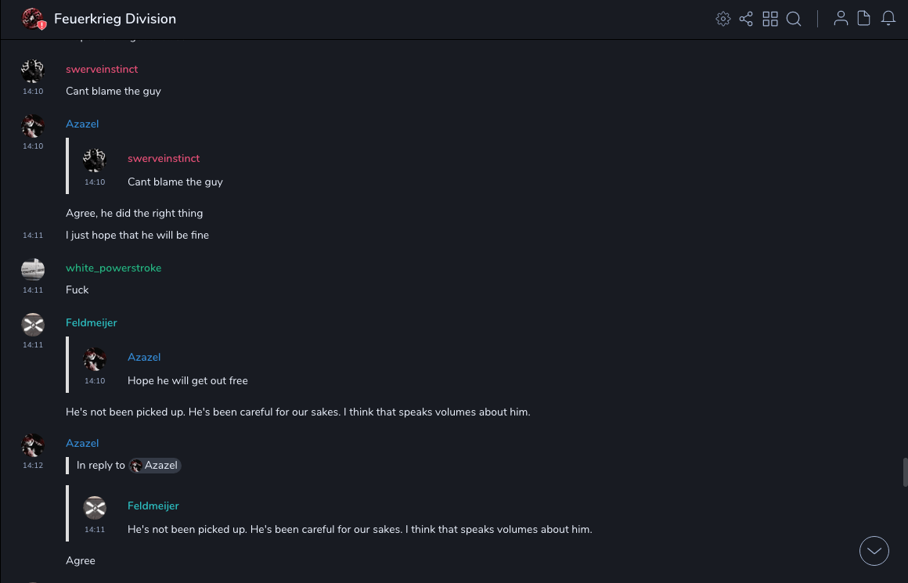Open the white_powerstroke username
This screenshot has width=908, height=583.
[113, 268]
